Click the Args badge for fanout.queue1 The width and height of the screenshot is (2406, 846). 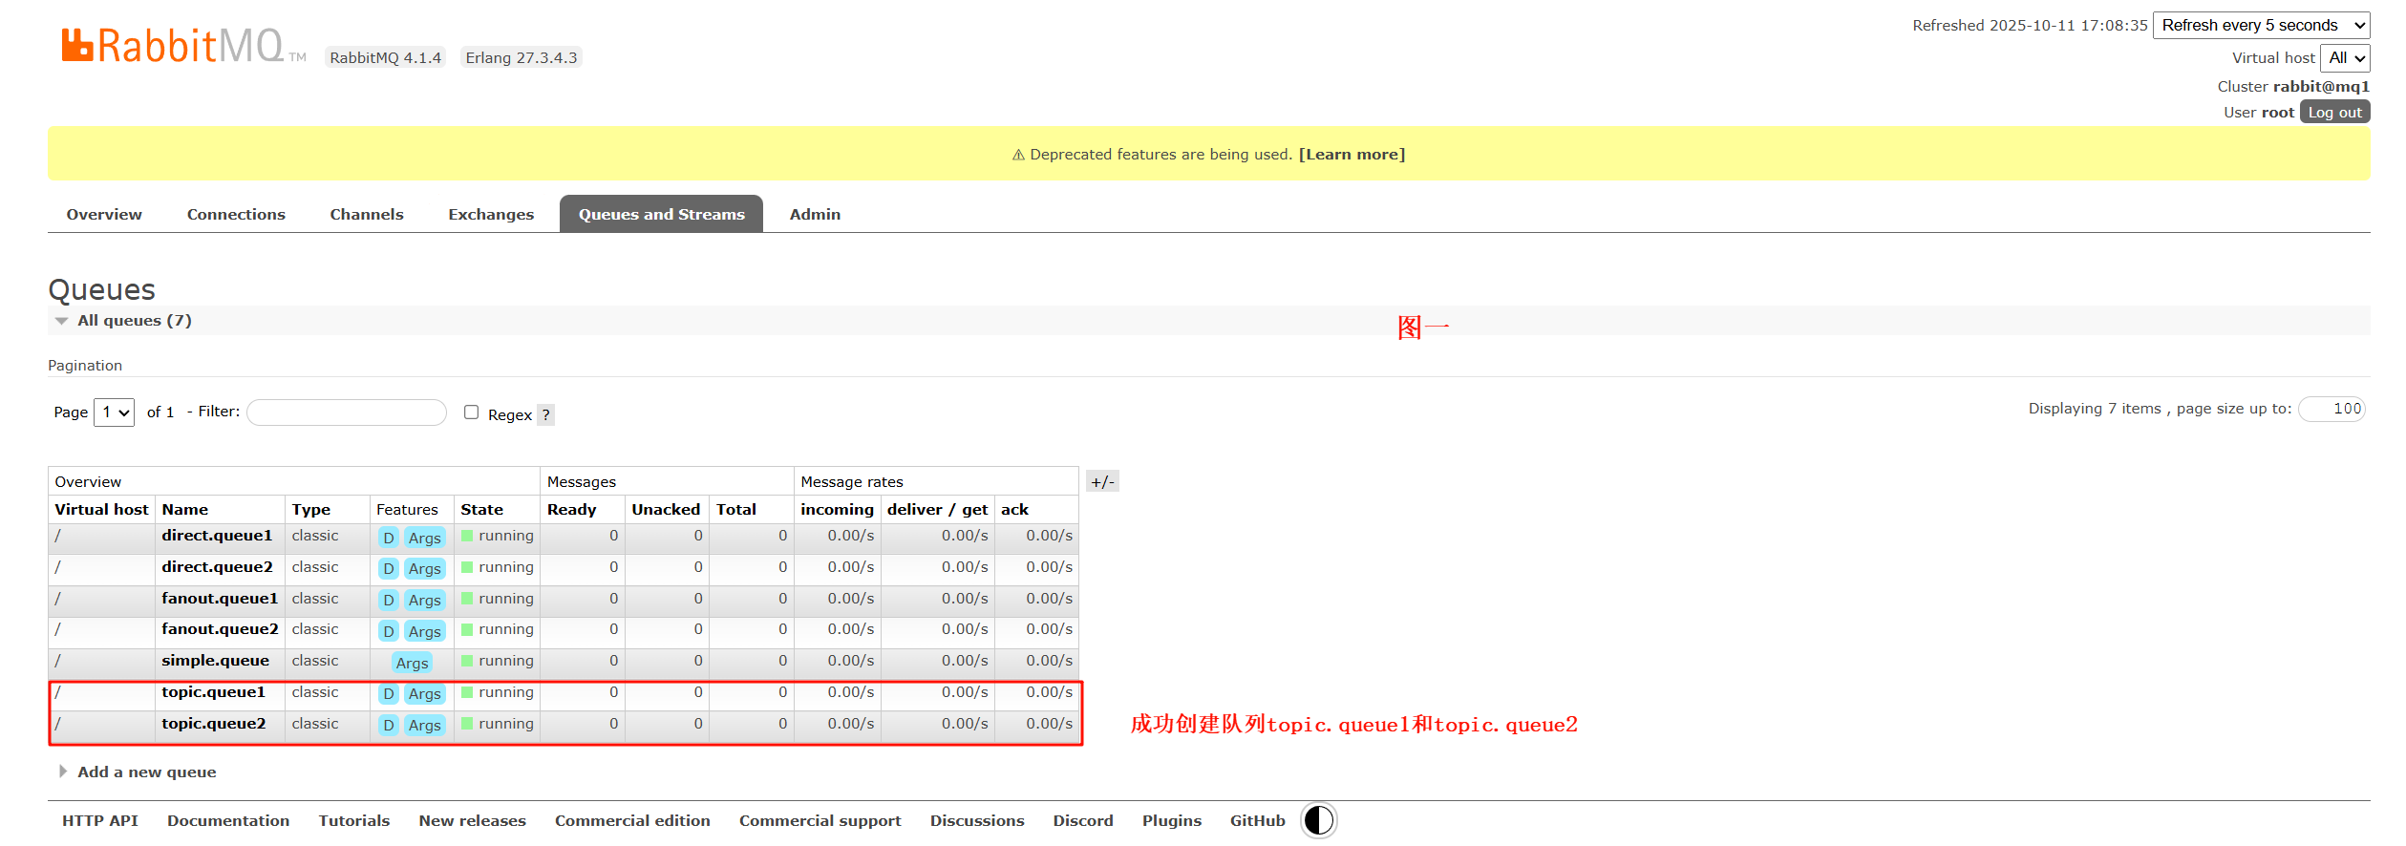[x=425, y=600]
